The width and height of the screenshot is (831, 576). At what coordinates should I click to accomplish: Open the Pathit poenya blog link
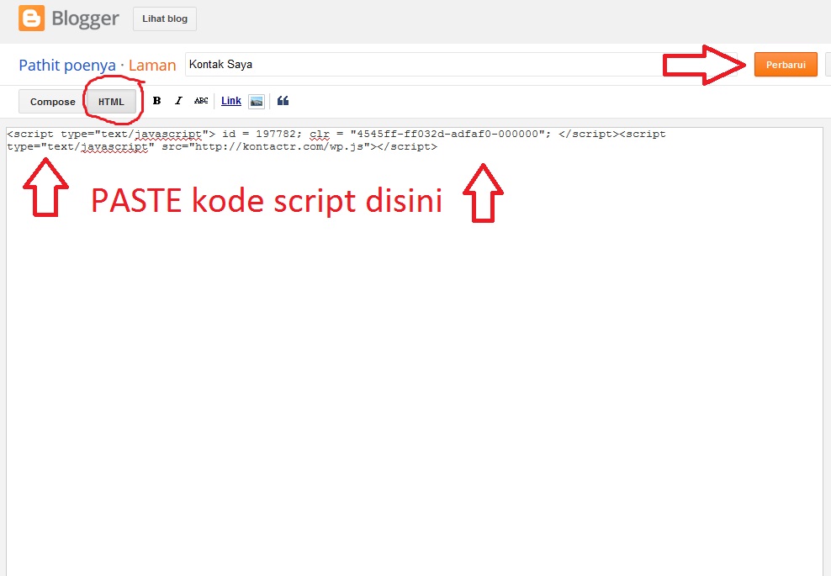[66, 64]
